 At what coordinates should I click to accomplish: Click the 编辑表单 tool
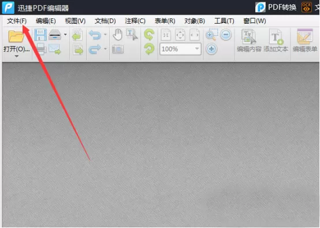point(305,41)
